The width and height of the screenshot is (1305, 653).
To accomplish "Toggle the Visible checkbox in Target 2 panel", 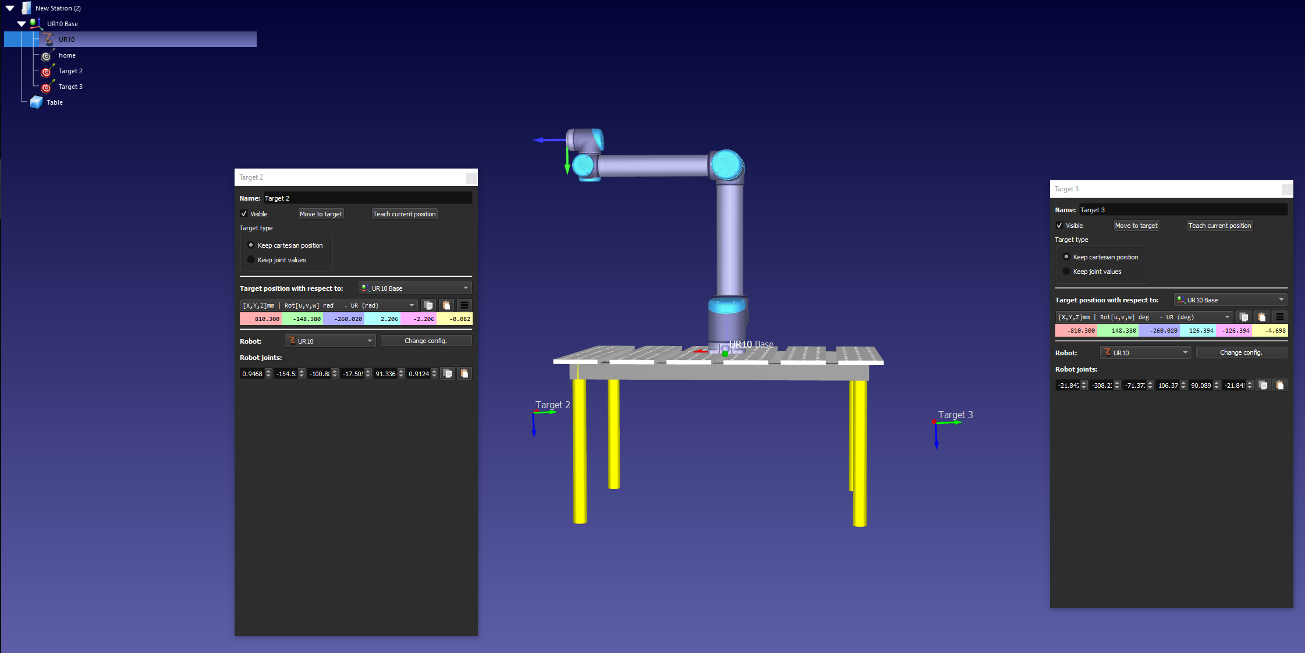I will pyautogui.click(x=244, y=214).
